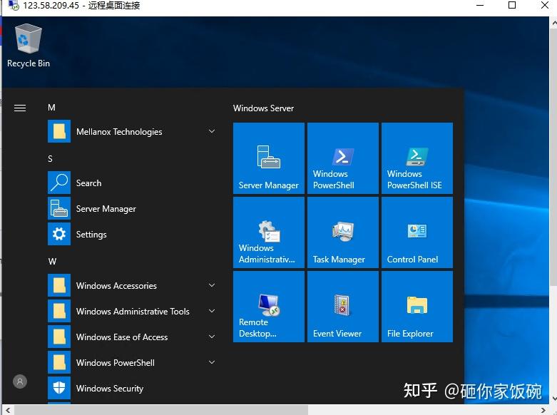Click the user account avatar icon
The width and height of the screenshot is (557, 415).
(20, 381)
